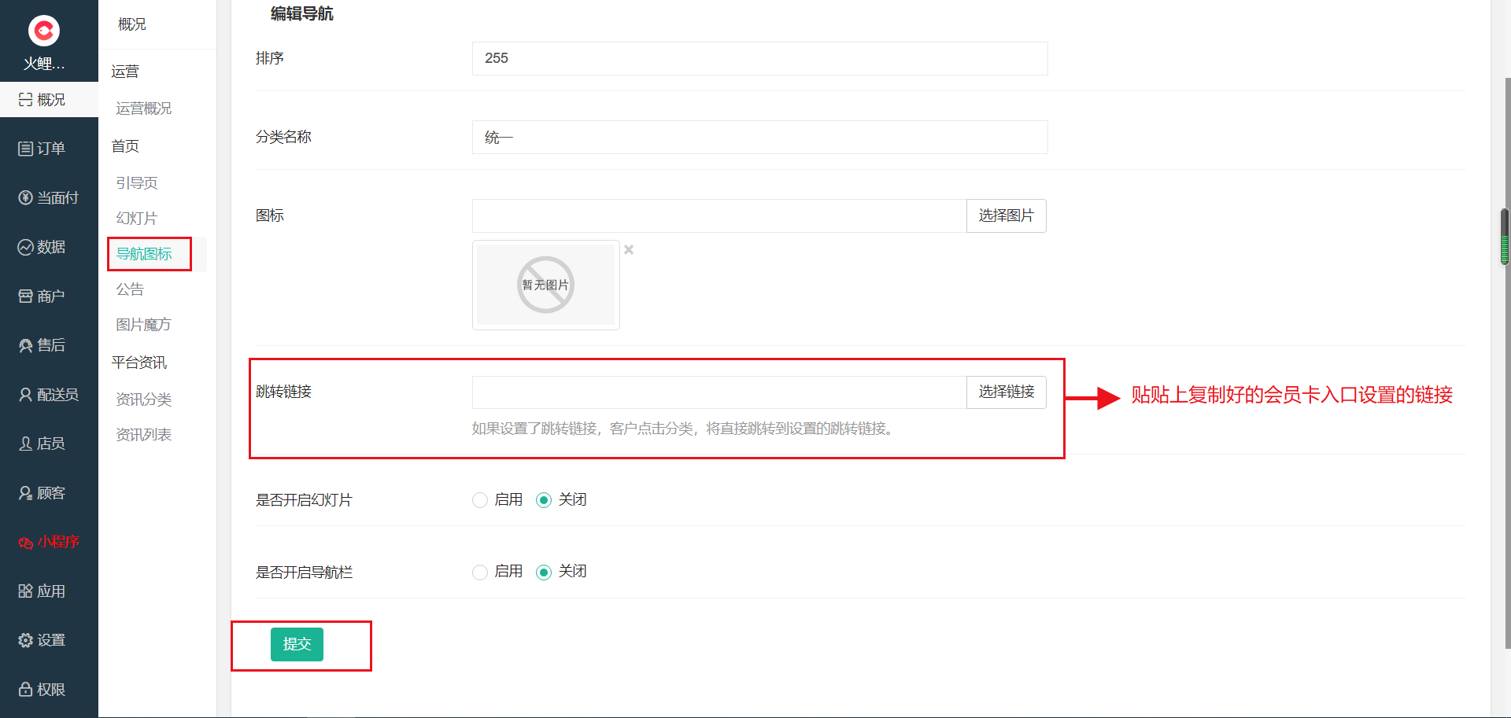Click the 小程序 red icon
1511x718 pixels.
point(26,543)
